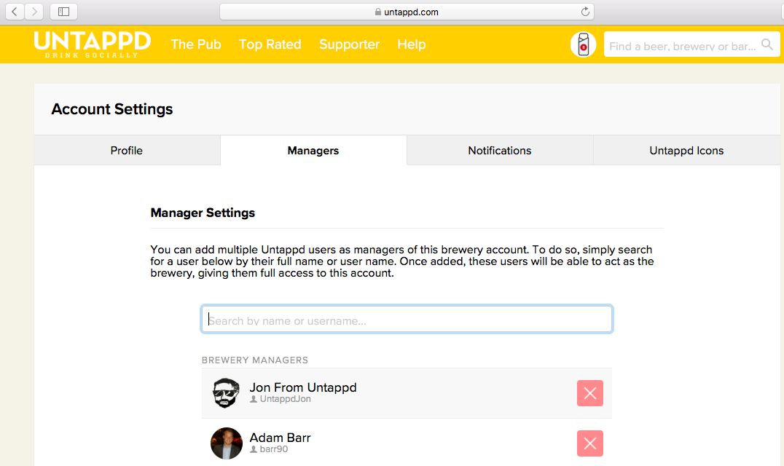This screenshot has height=466, width=784.
Task: Go forward with the browser forward arrow
Action: 34,12
